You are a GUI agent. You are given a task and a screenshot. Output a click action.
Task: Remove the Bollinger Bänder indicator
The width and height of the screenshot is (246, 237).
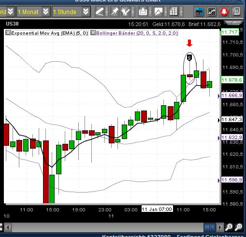[x=93, y=33]
